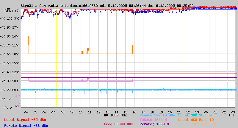Click the 16 hour label on time axis
The image size is (238, 128).
(x=134, y=112)
